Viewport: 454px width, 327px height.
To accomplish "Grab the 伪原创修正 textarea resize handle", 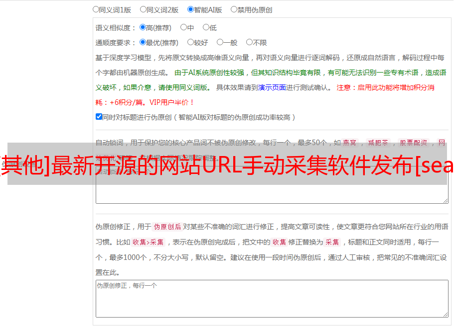I will click(446, 315).
